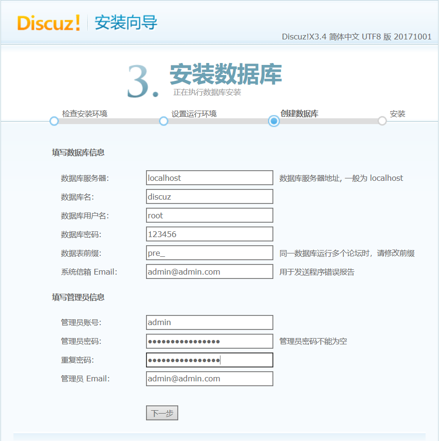Click the 重复密码 repeat password field
440x441 pixels.
209,360
